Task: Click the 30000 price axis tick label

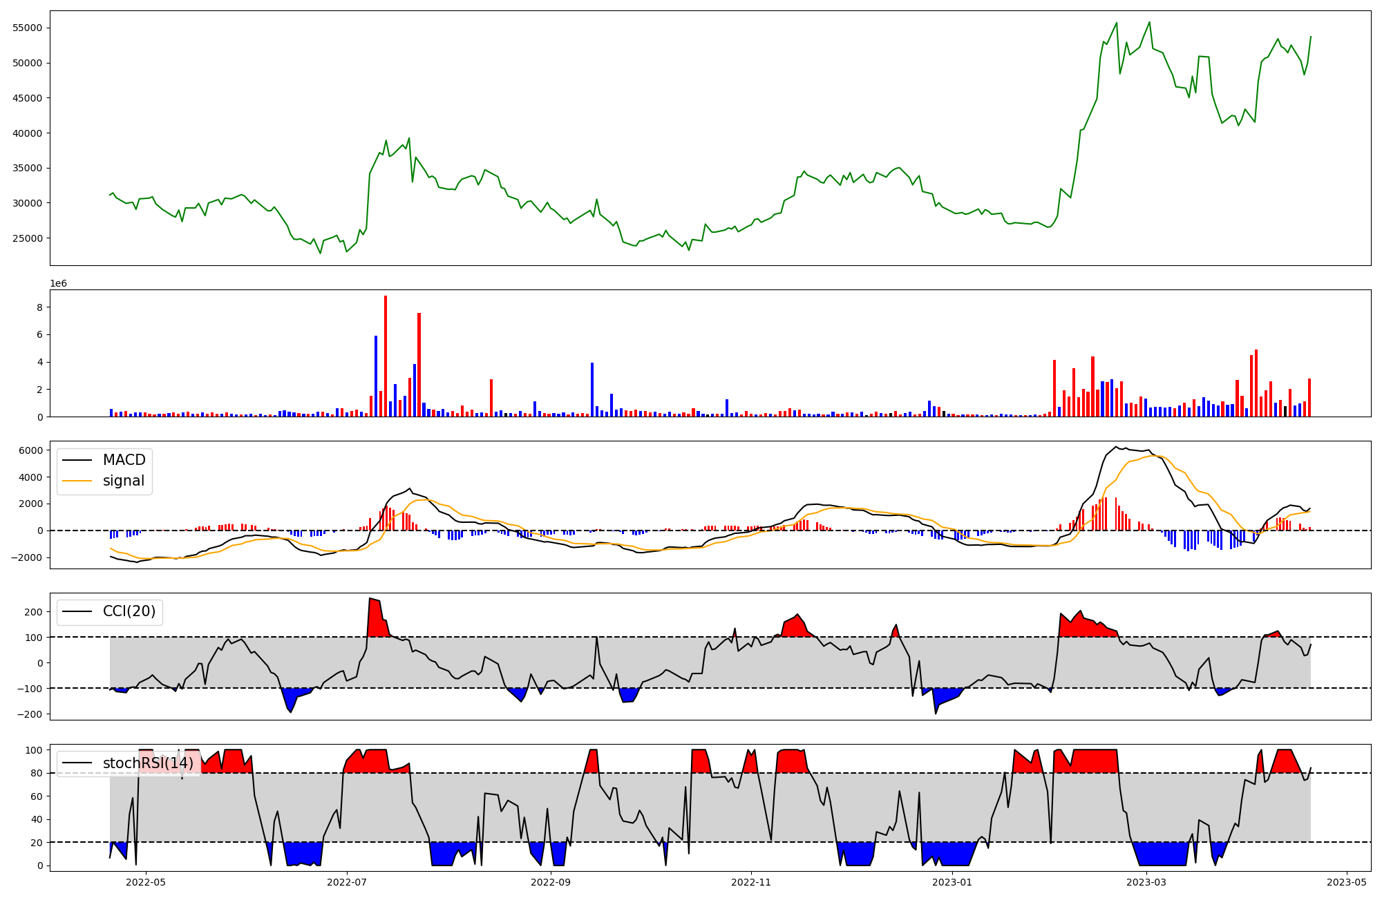Action: click(28, 203)
